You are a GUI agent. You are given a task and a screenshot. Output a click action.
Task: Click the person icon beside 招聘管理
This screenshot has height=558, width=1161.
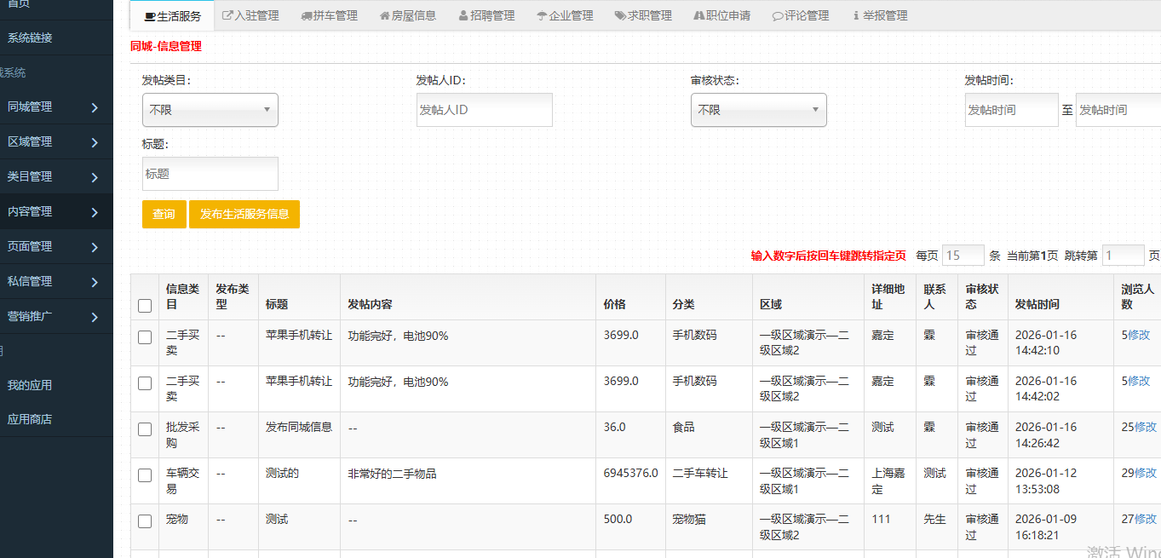coord(463,15)
